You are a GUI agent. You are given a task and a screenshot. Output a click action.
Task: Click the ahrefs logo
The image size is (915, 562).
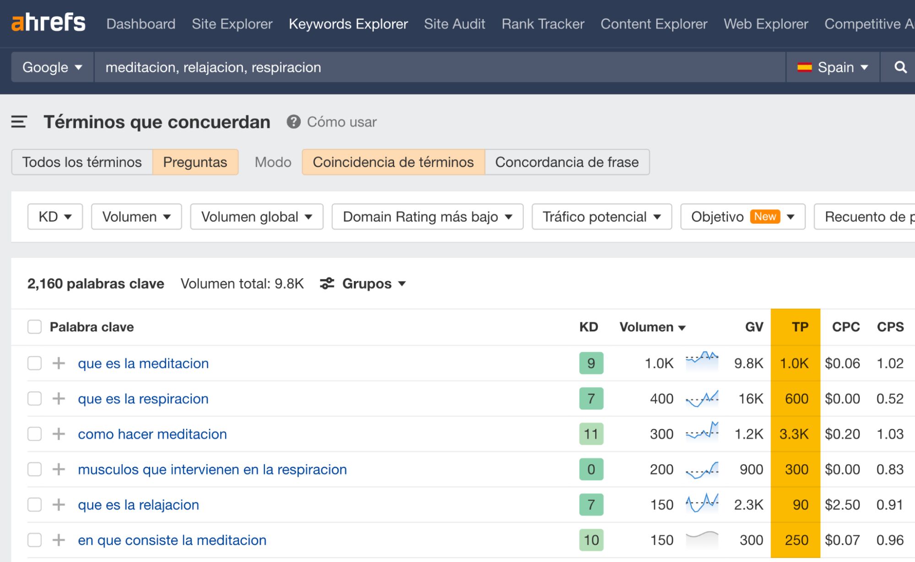(49, 22)
